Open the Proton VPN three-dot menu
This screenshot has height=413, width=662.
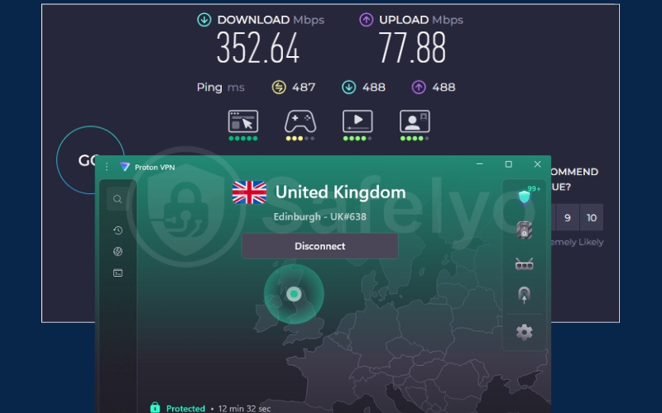click(107, 167)
